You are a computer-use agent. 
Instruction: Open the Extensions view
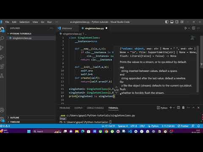[2, 66]
